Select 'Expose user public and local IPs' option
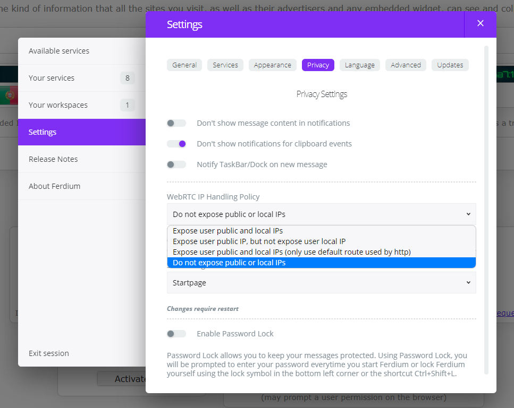514x408 pixels. click(227, 230)
